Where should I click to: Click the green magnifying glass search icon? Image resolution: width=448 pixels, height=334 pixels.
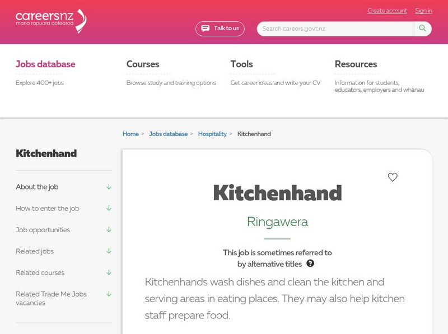click(x=422, y=28)
